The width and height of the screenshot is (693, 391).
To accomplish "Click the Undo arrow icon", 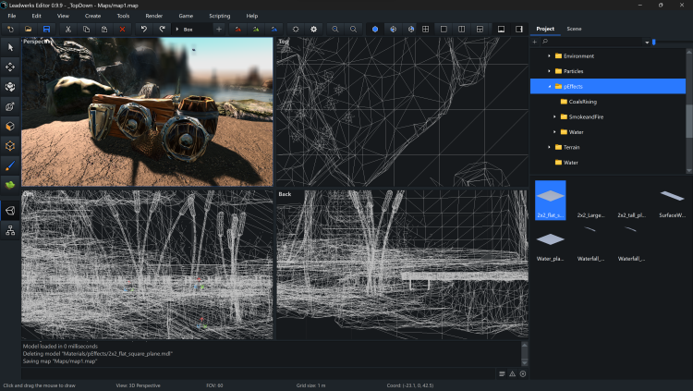I will point(143,29).
